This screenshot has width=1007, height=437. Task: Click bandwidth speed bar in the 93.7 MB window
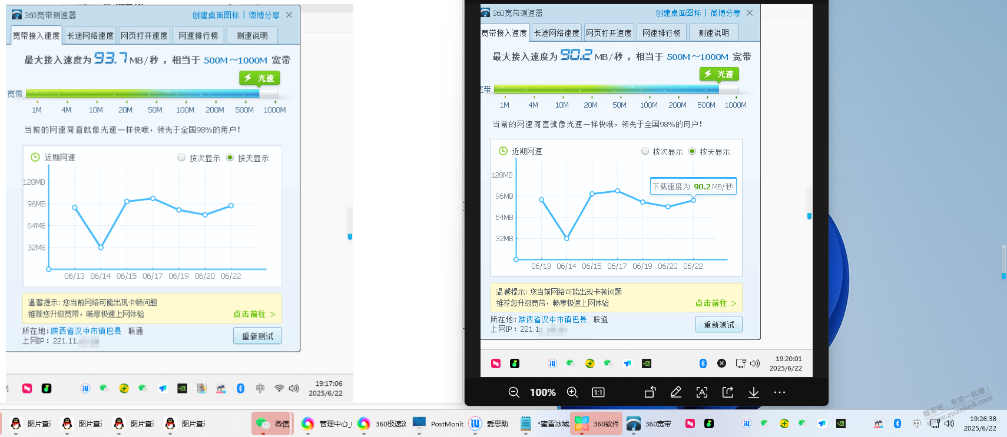pyautogui.click(x=151, y=94)
